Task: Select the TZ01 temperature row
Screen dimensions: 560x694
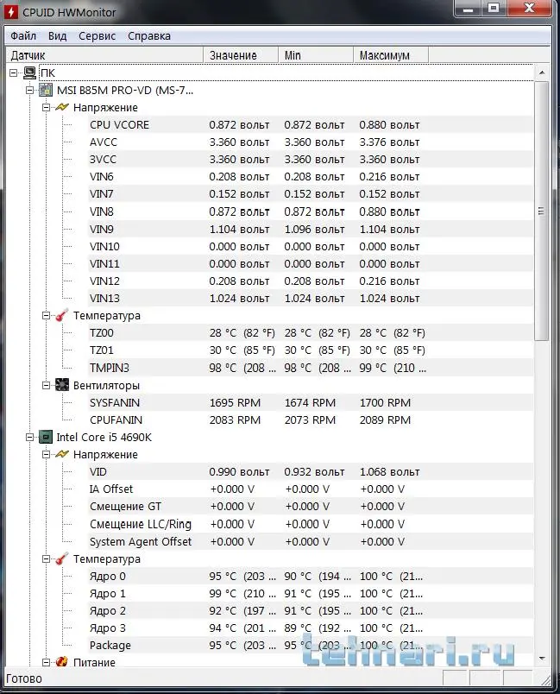Action: (310, 350)
